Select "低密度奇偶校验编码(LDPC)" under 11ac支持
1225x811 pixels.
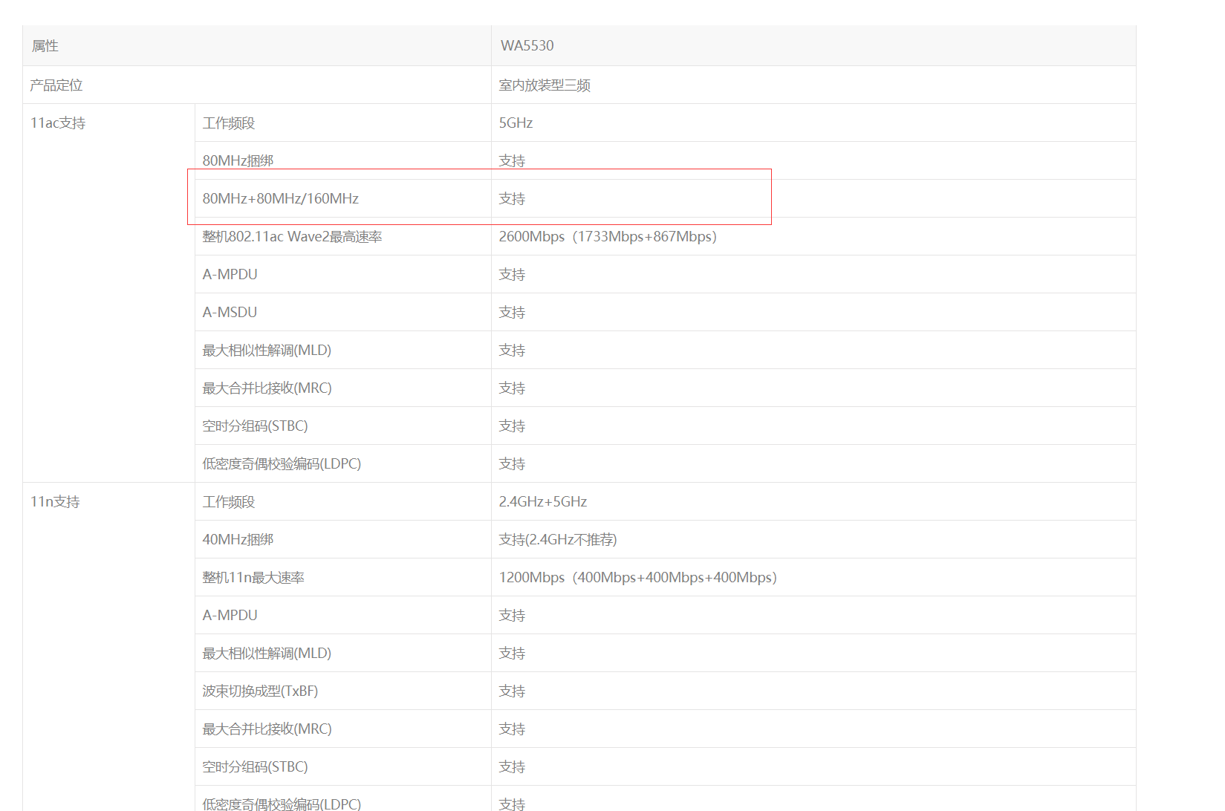click(x=282, y=464)
